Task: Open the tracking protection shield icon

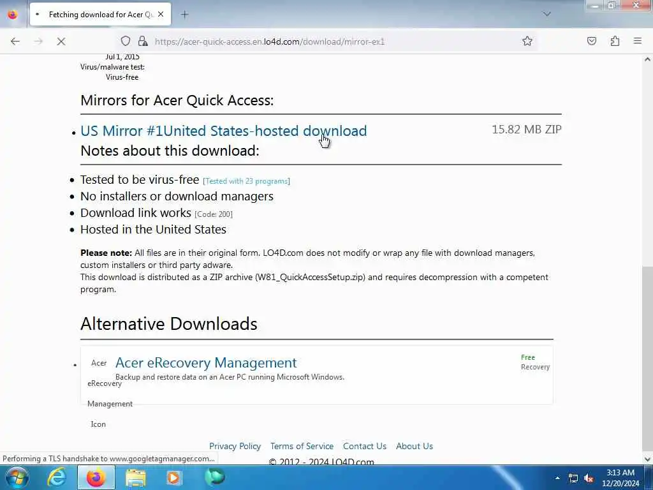Action: [x=126, y=41]
